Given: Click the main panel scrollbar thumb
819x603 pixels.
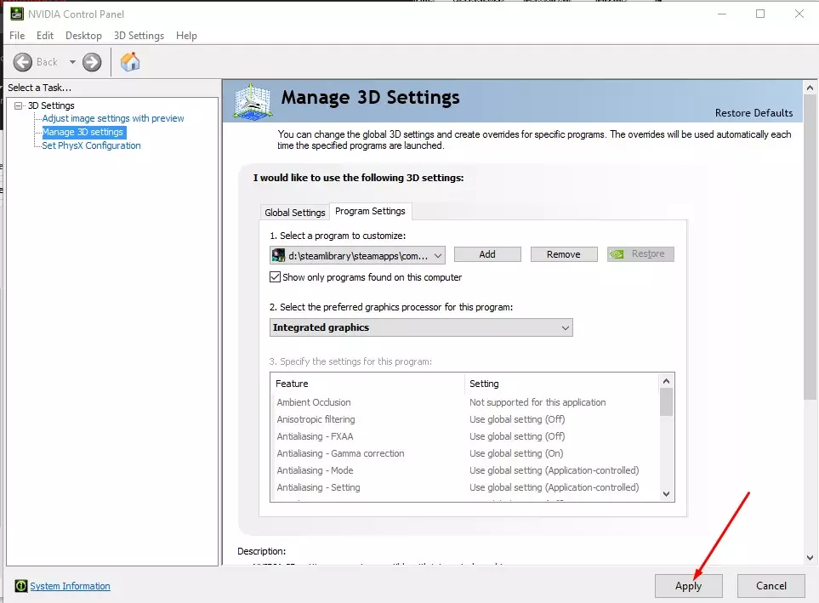Looking at the screenshot, I should [x=810, y=247].
